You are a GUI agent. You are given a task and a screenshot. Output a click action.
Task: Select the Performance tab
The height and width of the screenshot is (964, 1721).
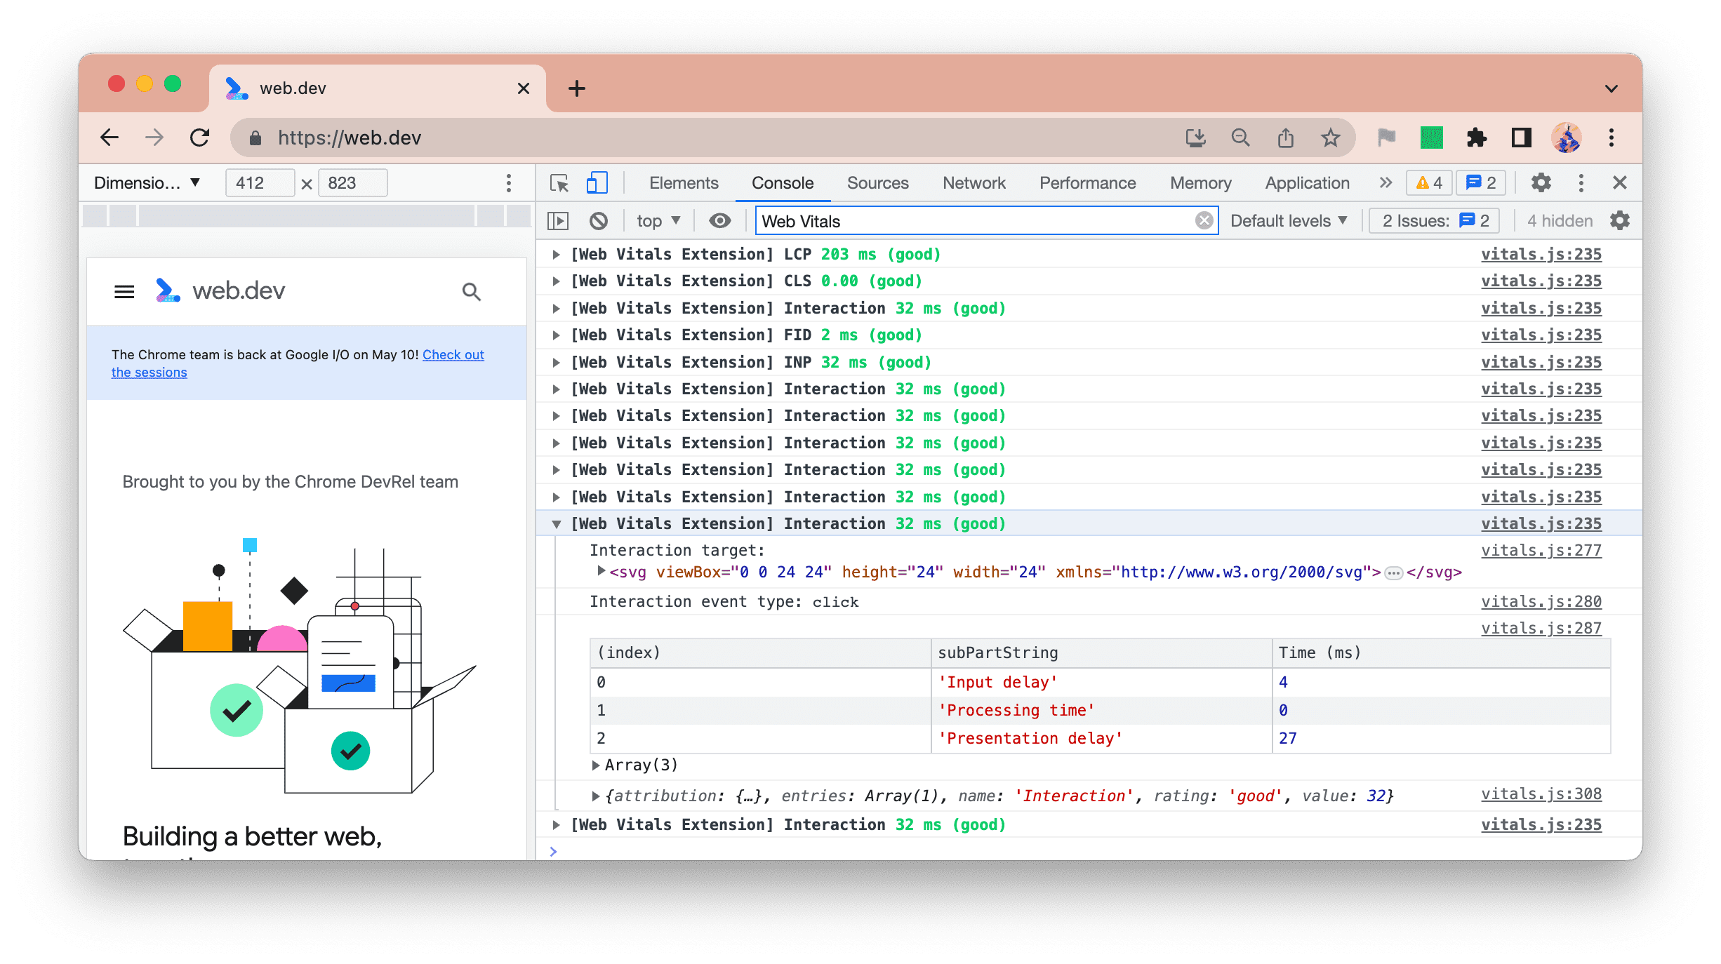pyautogui.click(x=1087, y=183)
